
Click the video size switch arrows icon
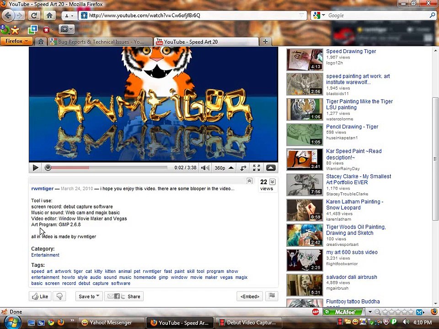(243, 168)
